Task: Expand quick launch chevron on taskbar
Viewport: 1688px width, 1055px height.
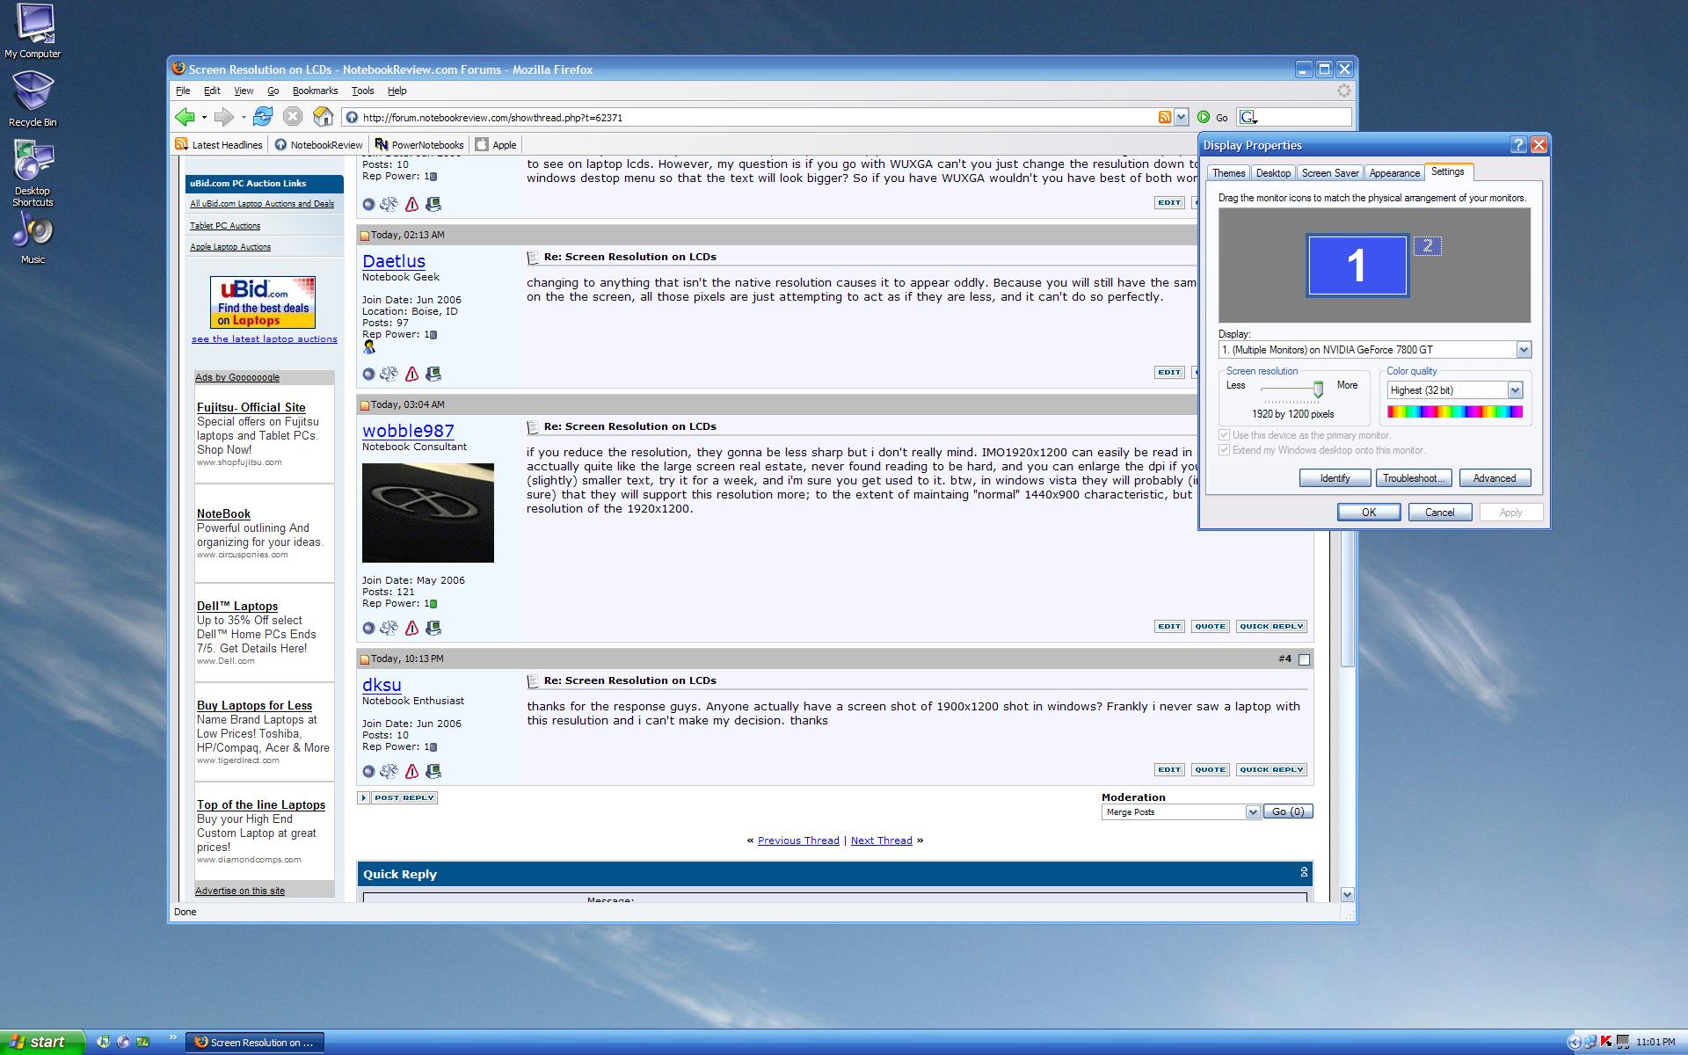Action: (x=172, y=1037)
